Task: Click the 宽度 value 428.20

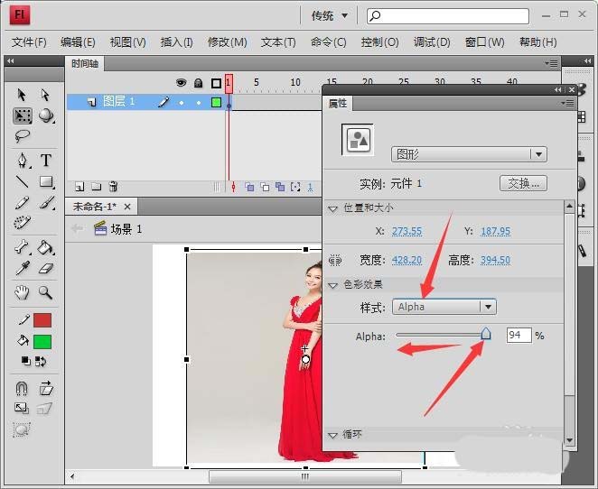Action: (x=406, y=260)
